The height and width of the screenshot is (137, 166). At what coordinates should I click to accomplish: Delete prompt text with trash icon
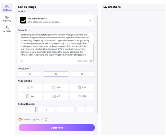(91, 61)
